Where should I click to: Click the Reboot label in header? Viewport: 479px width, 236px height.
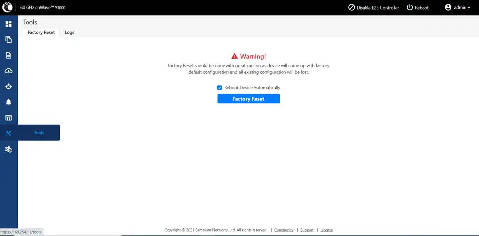click(x=422, y=8)
